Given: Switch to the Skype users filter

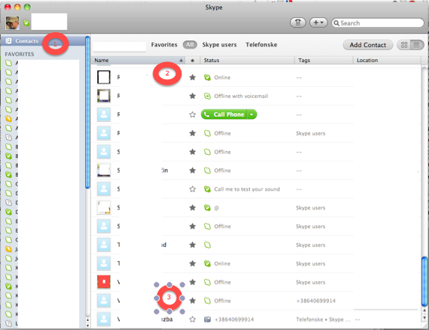Looking at the screenshot, I should click(x=219, y=45).
